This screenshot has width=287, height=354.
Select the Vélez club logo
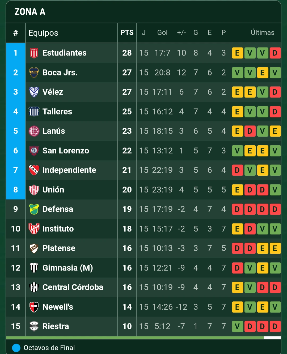[x=34, y=92]
